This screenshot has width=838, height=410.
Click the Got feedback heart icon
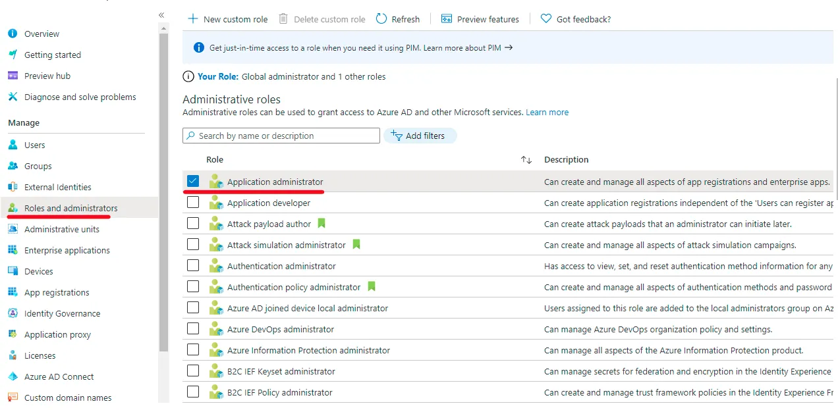point(545,19)
